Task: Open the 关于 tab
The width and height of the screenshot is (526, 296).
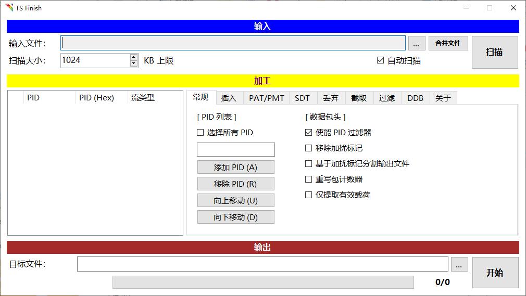Action: (443, 98)
